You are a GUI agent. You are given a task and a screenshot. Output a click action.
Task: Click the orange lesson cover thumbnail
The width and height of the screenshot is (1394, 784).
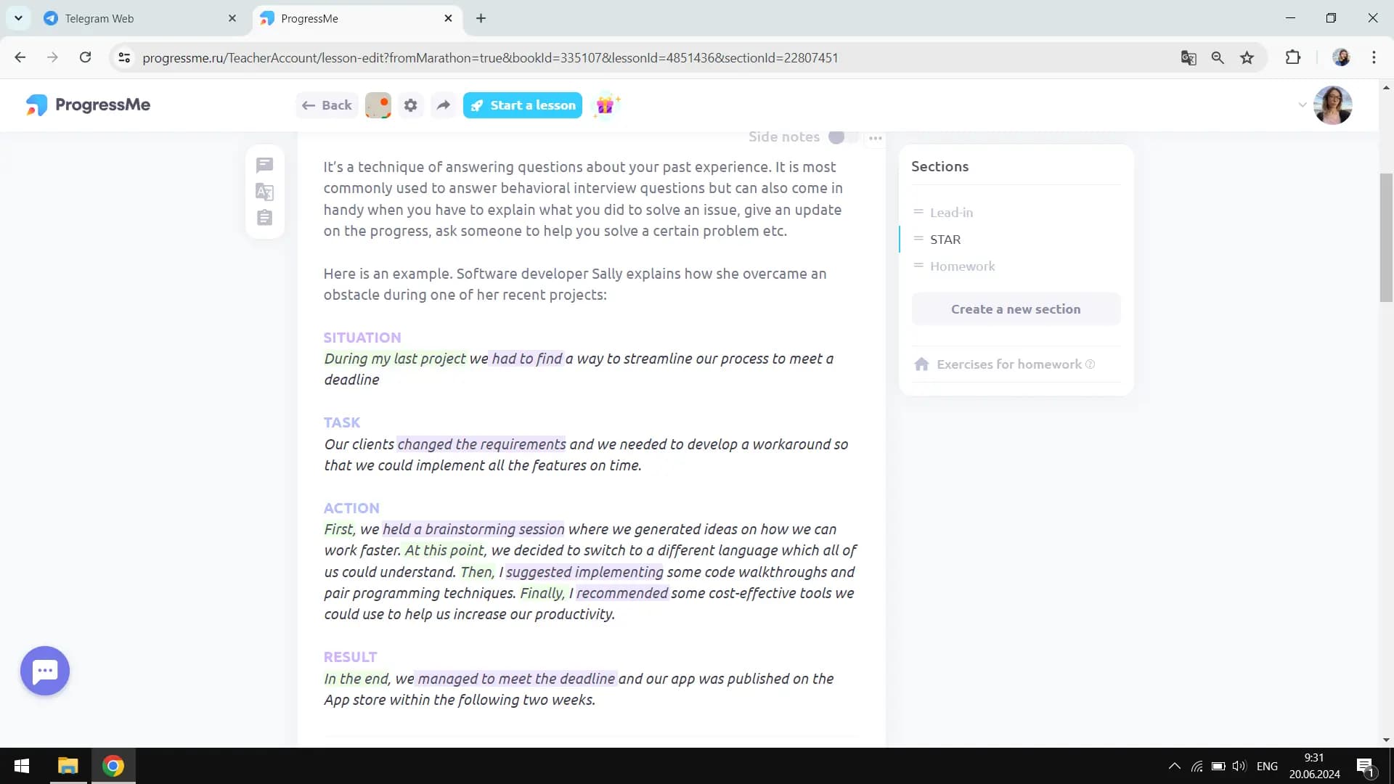click(x=378, y=105)
